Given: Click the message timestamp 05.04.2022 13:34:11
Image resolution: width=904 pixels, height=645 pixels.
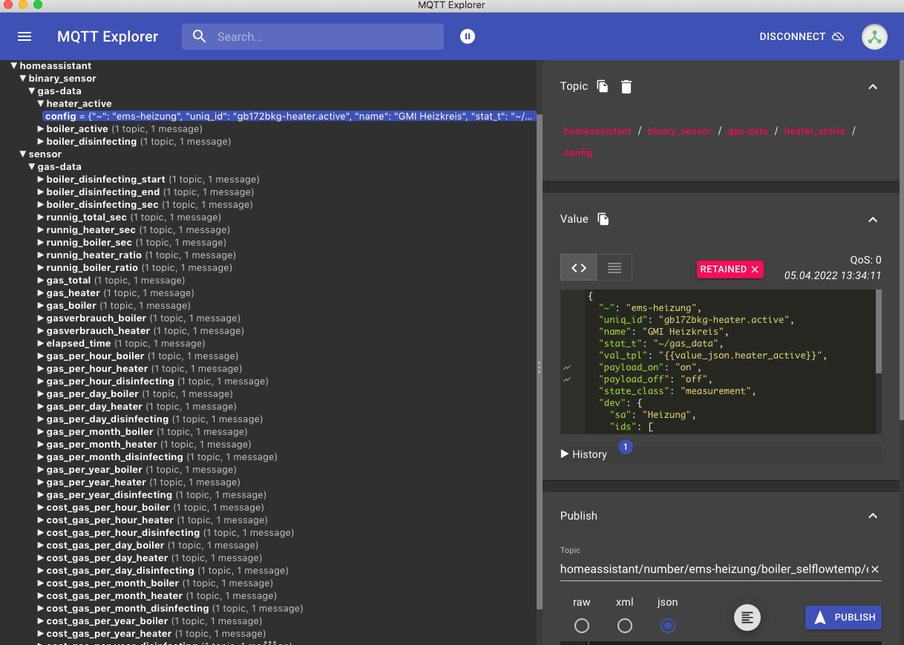Looking at the screenshot, I should tap(833, 275).
